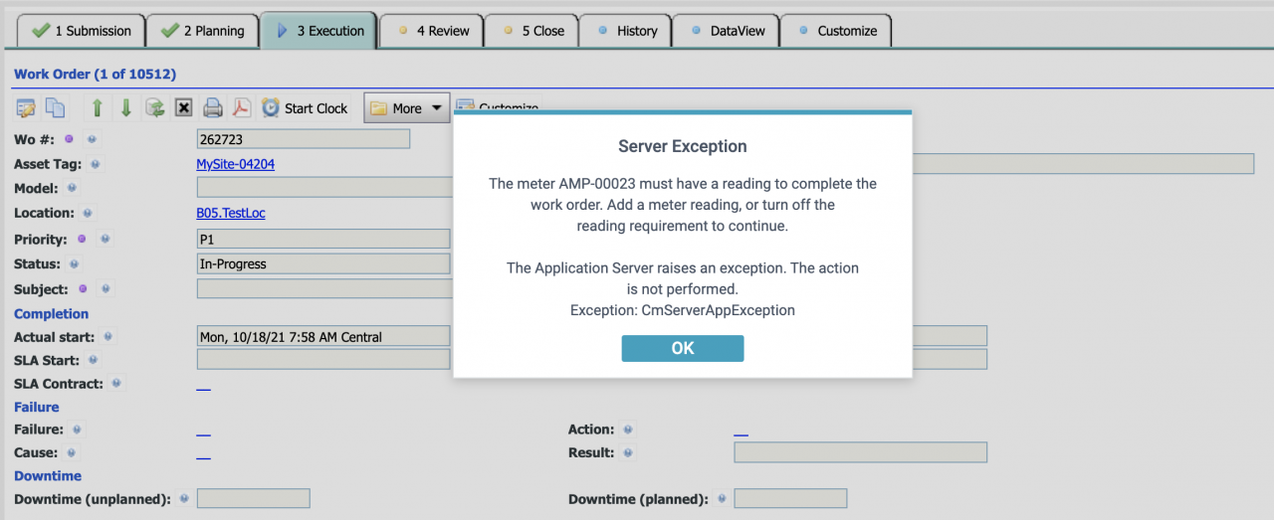
Task: Click the black X delete icon
Action: pyautogui.click(x=183, y=107)
